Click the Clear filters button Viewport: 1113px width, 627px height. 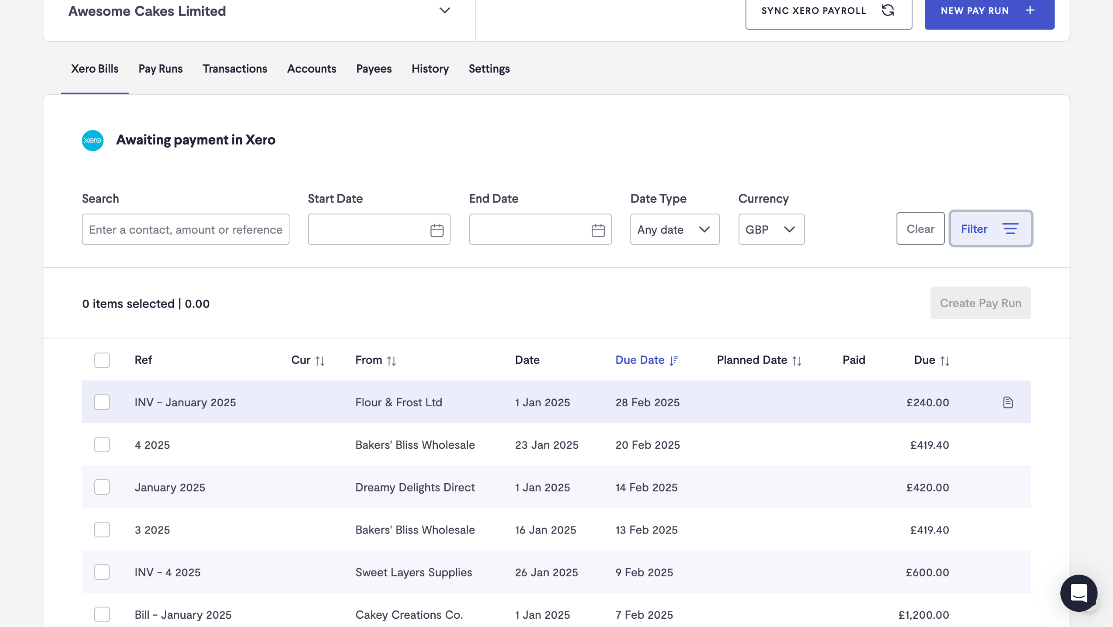pos(920,229)
